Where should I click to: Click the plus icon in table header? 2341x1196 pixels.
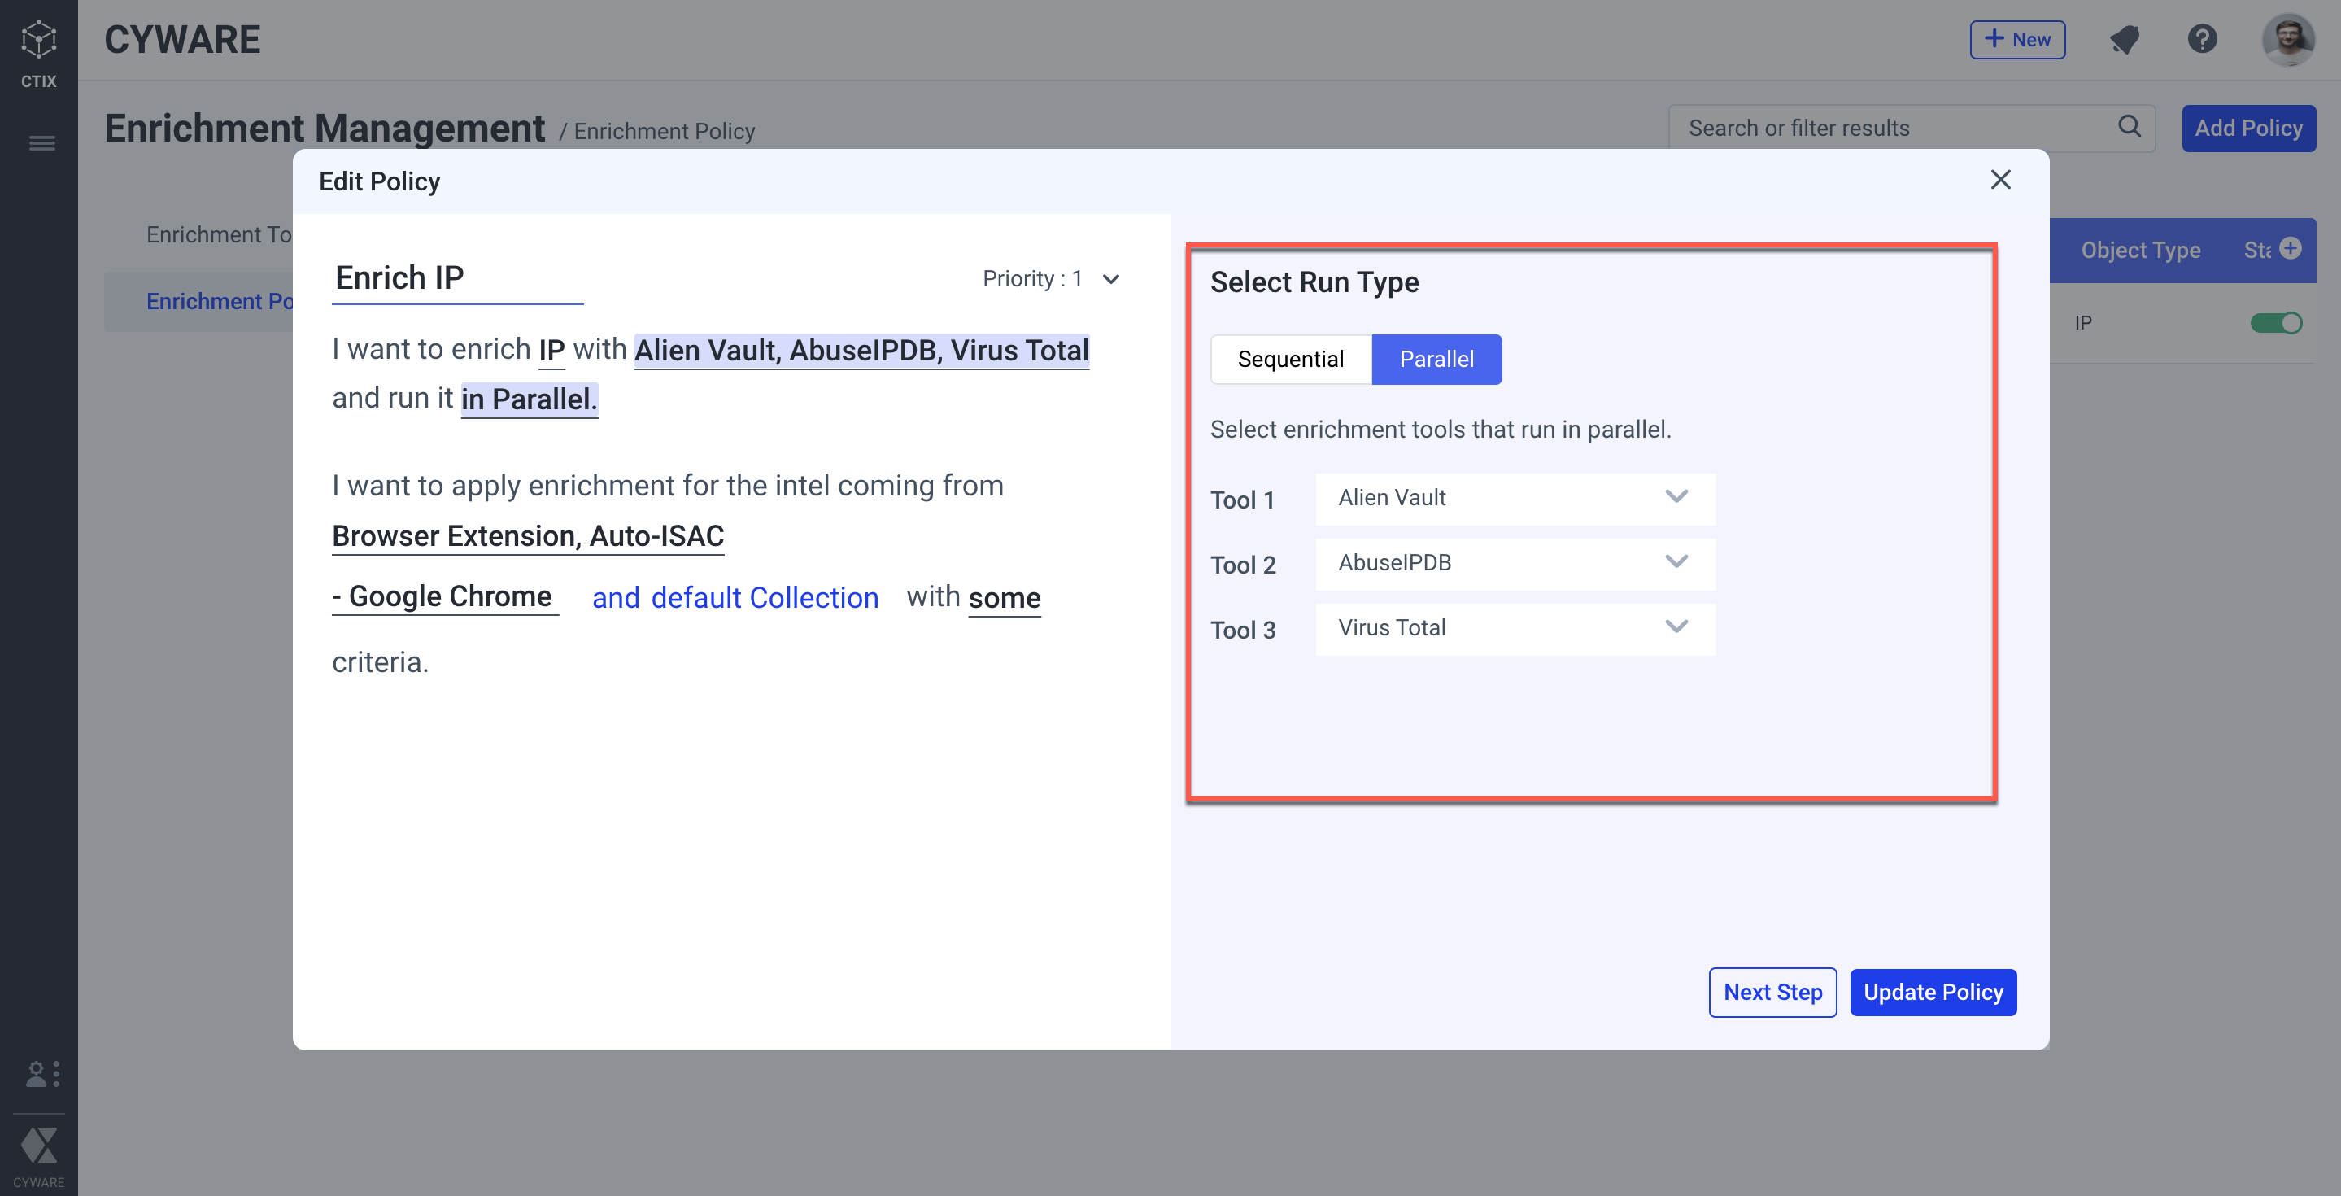(2290, 248)
